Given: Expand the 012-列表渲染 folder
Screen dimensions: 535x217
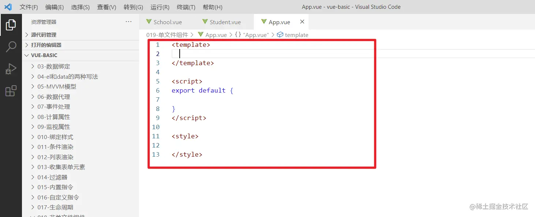Looking at the screenshot, I should click(81, 157).
